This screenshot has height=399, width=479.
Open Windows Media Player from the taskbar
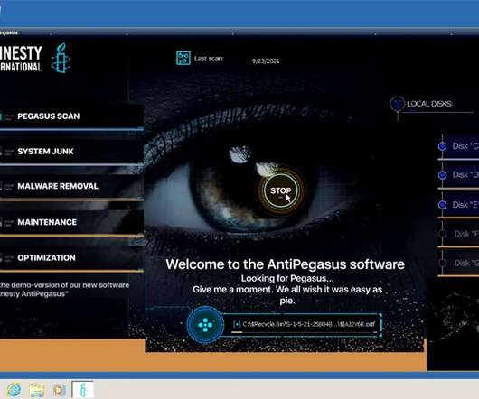coord(59,390)
